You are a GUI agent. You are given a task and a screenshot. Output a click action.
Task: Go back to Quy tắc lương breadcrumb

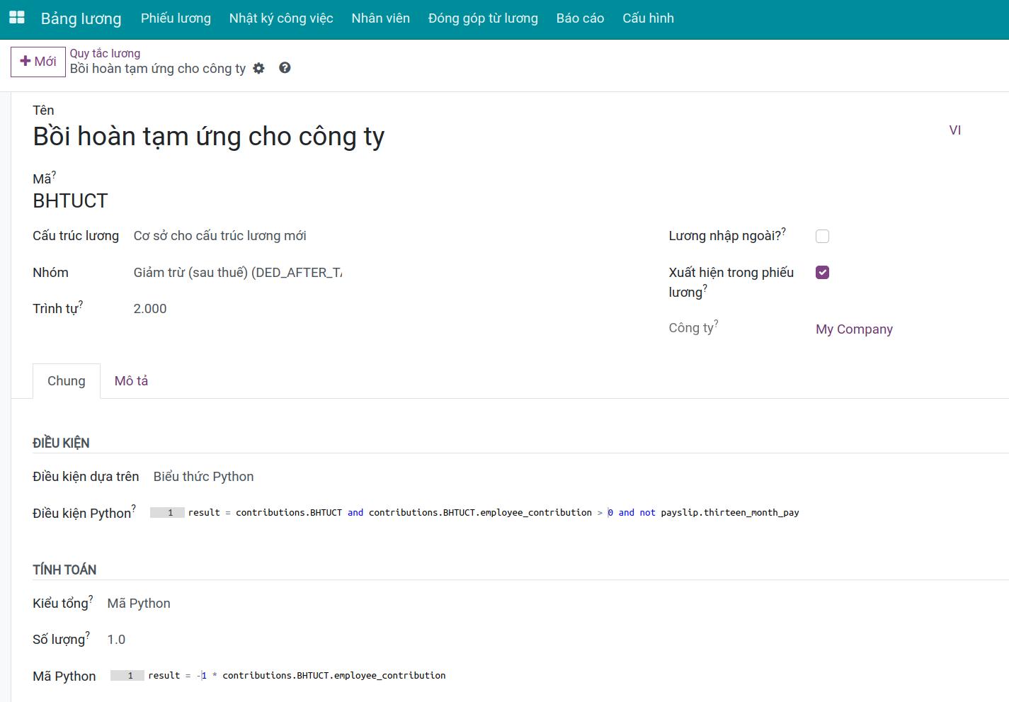click(105, 53)
